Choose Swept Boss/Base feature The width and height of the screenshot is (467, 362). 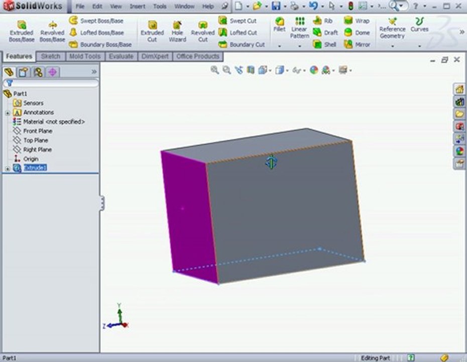(x=96, y=21)
